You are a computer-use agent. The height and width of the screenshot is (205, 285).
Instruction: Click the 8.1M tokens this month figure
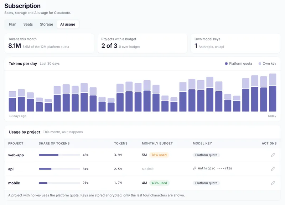[x=15, y=46]
